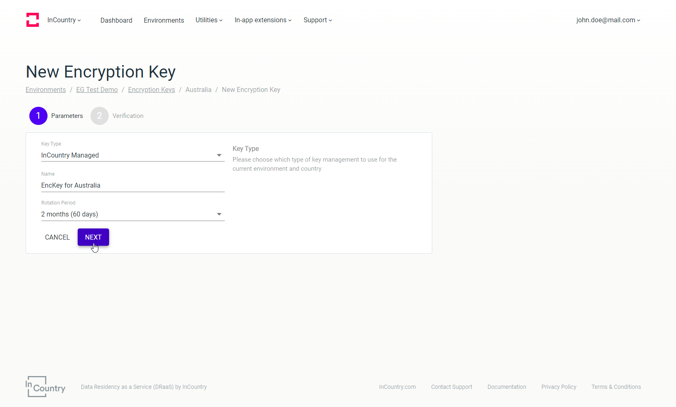
Task: Open the Documentation footer link
Action: click(x=507, y=387)
